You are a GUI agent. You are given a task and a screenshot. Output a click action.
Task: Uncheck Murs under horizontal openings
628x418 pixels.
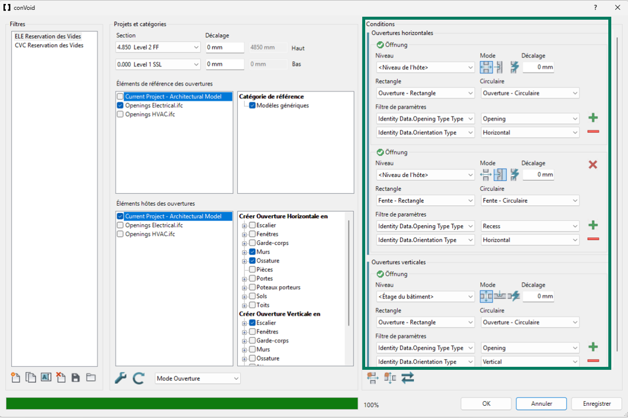(x=252, y=252)
